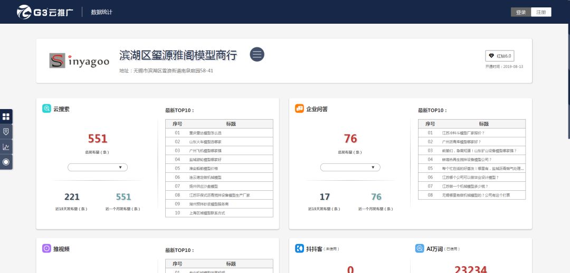Open 企业问答 row 05 about 盐城沥青烟气处理
Viewport: 570px width, 273px height.
point(472,169)
